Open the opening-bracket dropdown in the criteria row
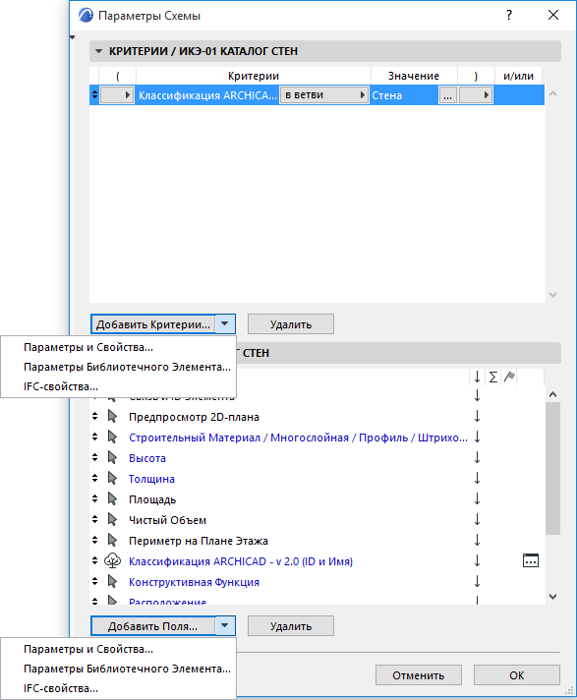The height and width of the screenshot is (700, 577). coord(117,95)
